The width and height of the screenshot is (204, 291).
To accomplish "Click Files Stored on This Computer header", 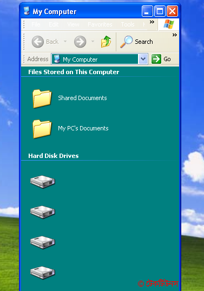I will tap(74, 72).
